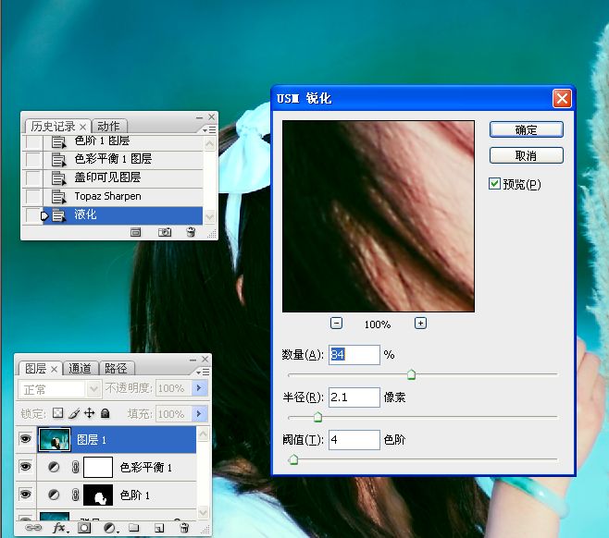Click the 数量 amount slider handle

411,374
